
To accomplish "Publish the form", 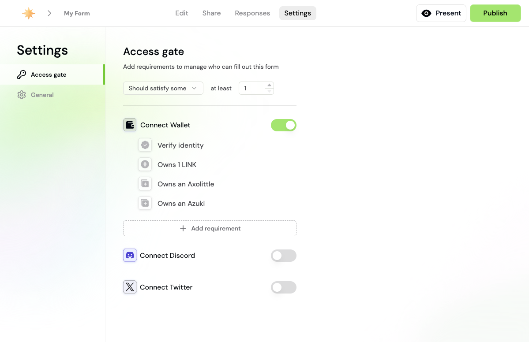I will [495, 13].
